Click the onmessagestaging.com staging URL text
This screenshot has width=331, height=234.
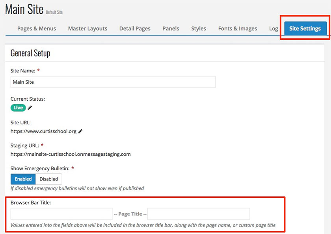pyautogui.click(x=71, y=154)
